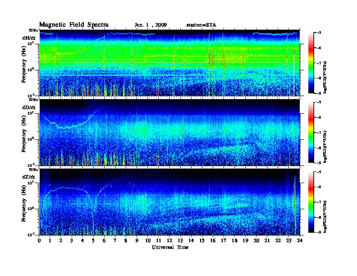Click the "-5" value on the dZ/dt color scale

pyautogui.click(x=319, y=172)
